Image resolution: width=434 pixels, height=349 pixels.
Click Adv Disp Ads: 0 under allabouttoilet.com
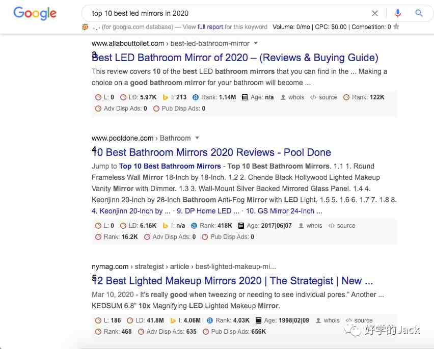[x=121, y=109]
